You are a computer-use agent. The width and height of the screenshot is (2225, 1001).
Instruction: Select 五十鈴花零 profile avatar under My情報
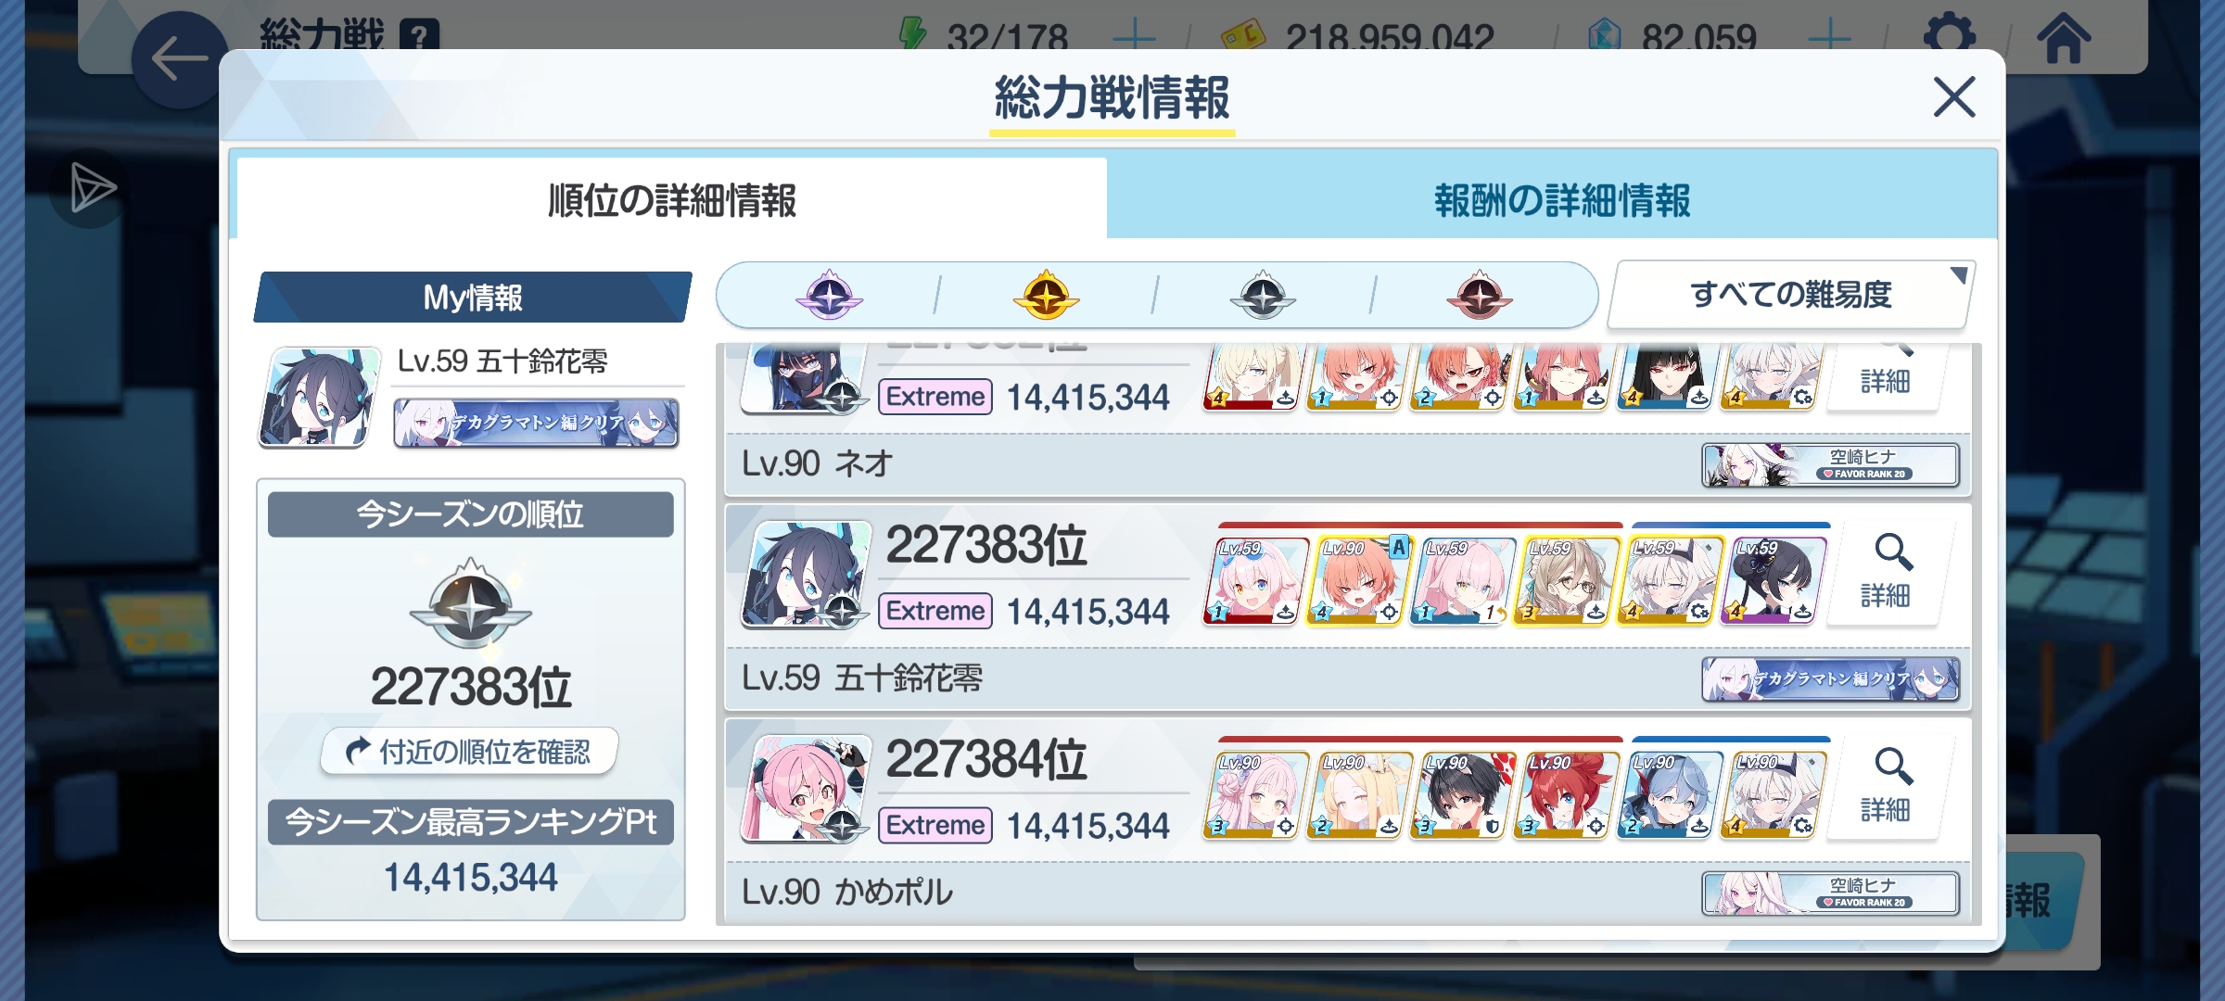tap(320, 397)
